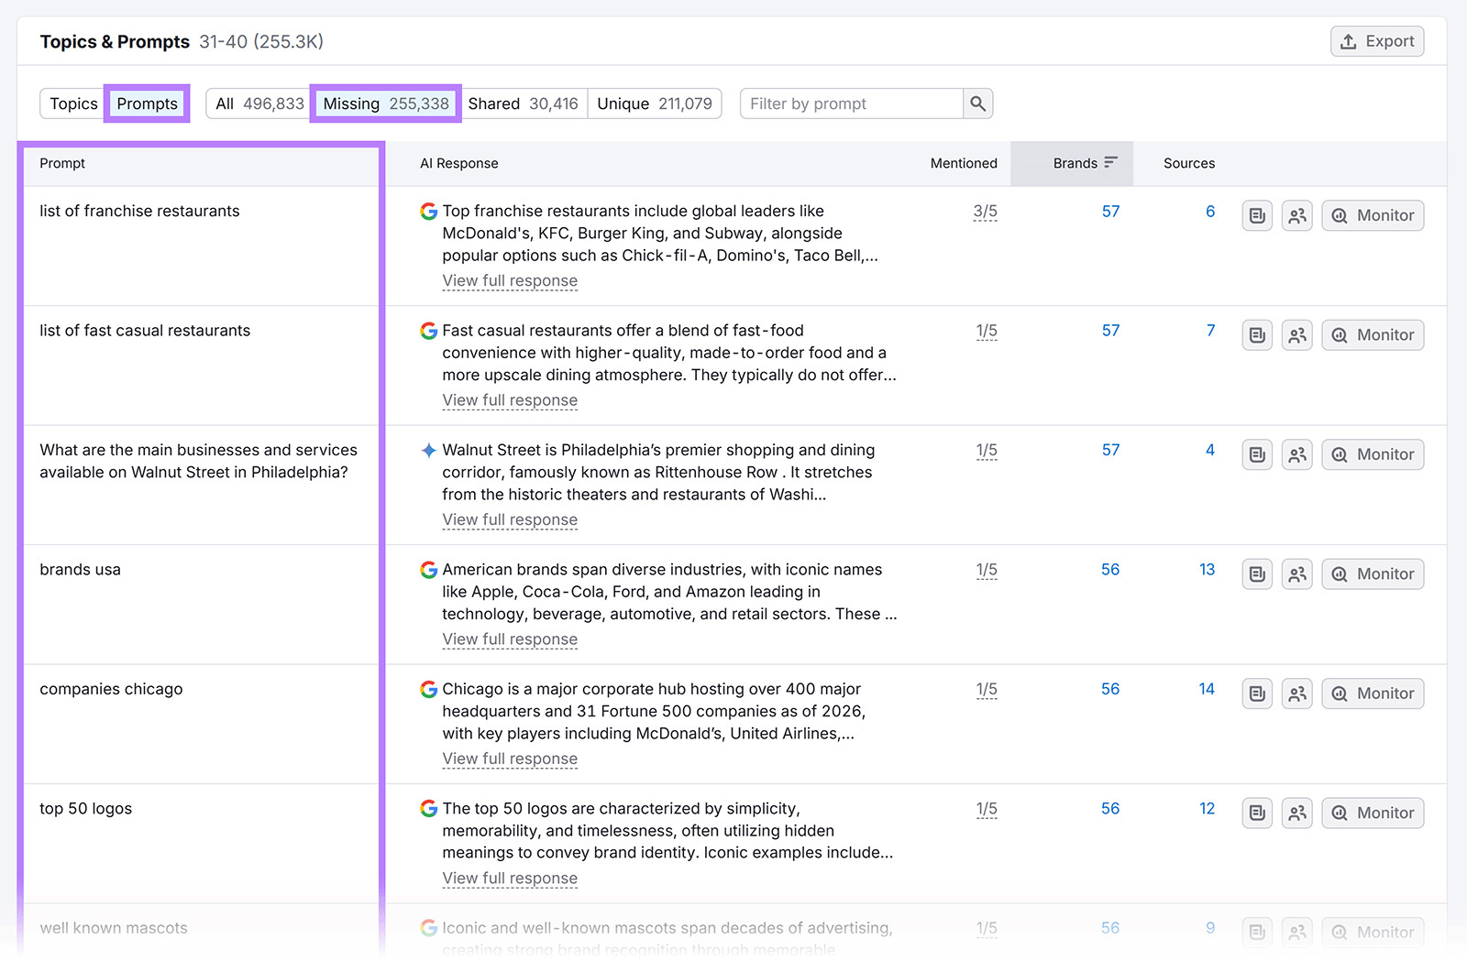
Task: Open the 6 sources for franchise restaurants
Action: click(1210, 212)
